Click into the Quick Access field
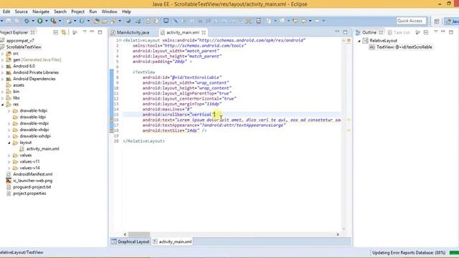459x258 pixels. (411, 21)
